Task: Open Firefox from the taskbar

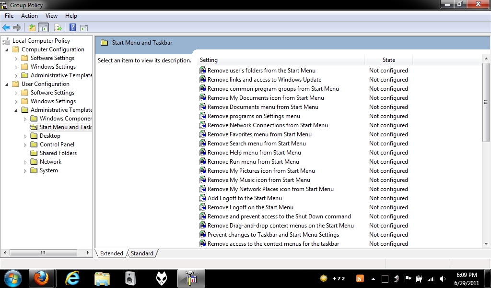Action: [41, 278]
